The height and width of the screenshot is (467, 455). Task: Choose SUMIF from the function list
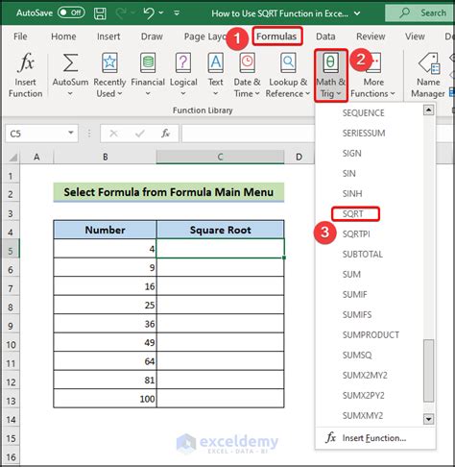click(354, 295)
